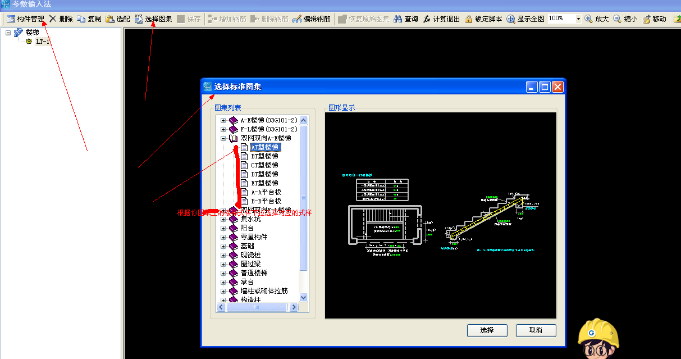This screenshot has width=681, height=359.
Task: Click the 查询 binoculars search button
Action: tap(405, 19)
